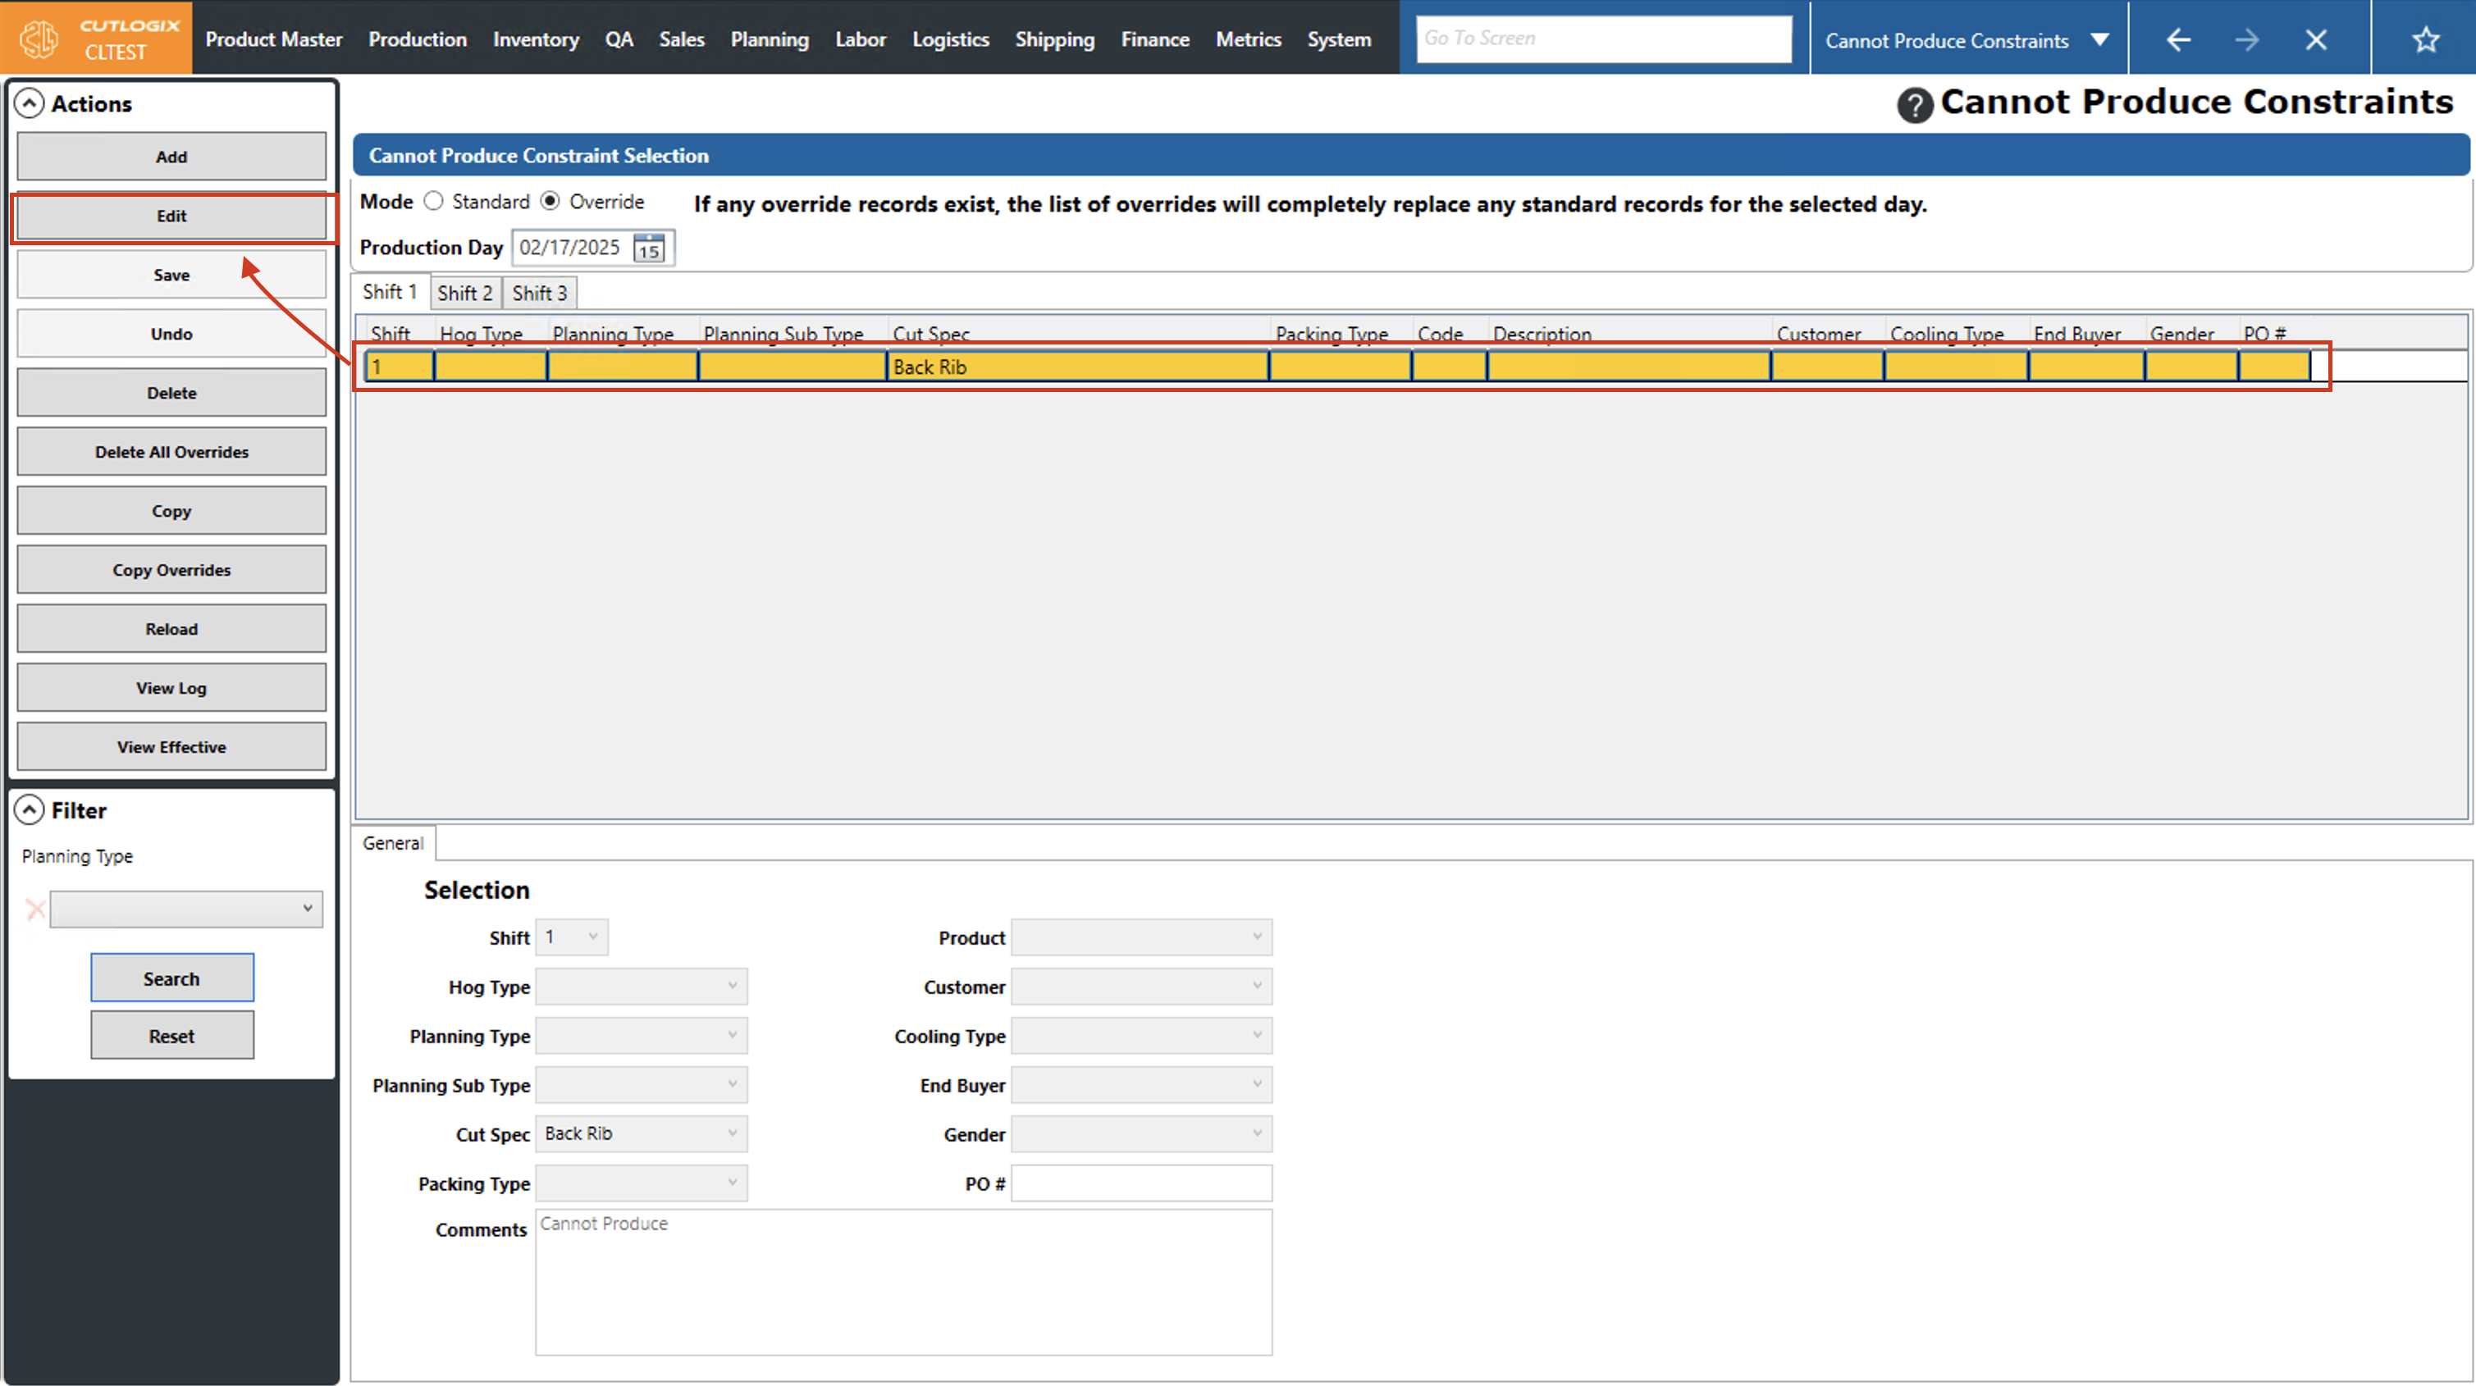Select the Standard mode radio button

point(435,201)
